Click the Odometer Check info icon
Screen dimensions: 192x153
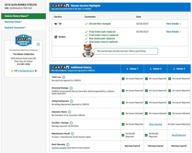(69, 112)
